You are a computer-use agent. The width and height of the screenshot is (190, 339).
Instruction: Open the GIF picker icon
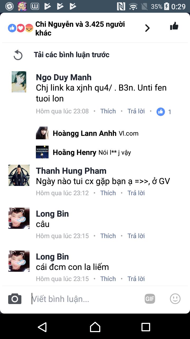[150, 299]
